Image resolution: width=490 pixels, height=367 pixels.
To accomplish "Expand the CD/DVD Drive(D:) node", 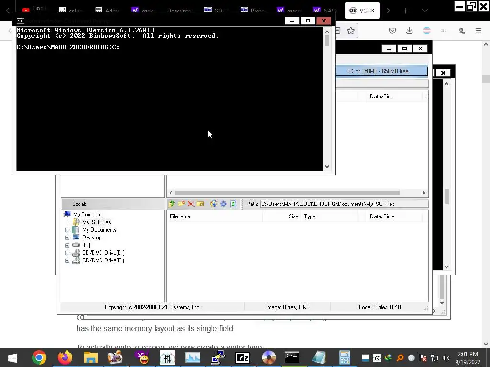I will (x=67, y=253).
